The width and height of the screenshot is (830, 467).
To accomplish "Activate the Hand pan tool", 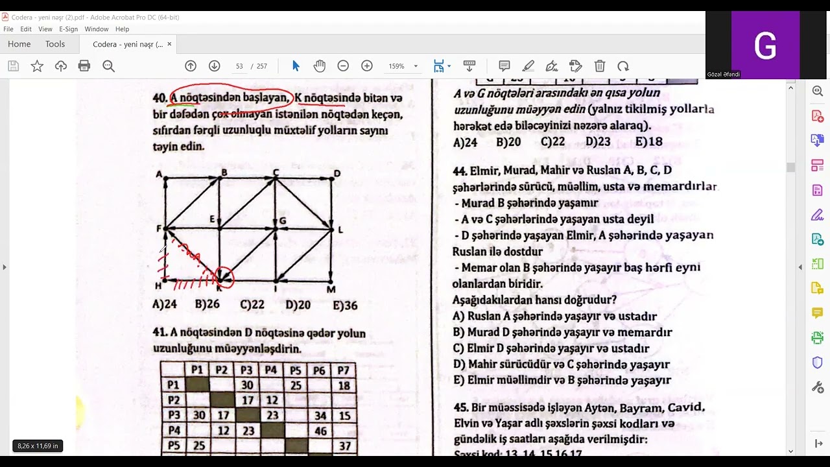I will 319,66.
